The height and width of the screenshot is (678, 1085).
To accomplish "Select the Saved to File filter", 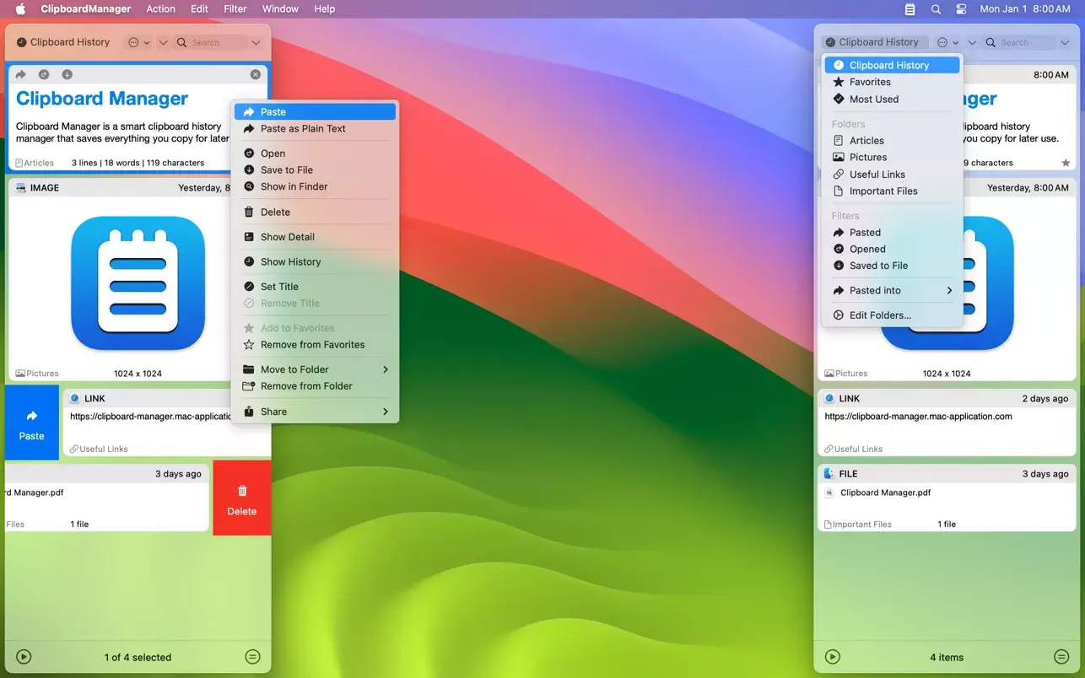I will point(877,266).
